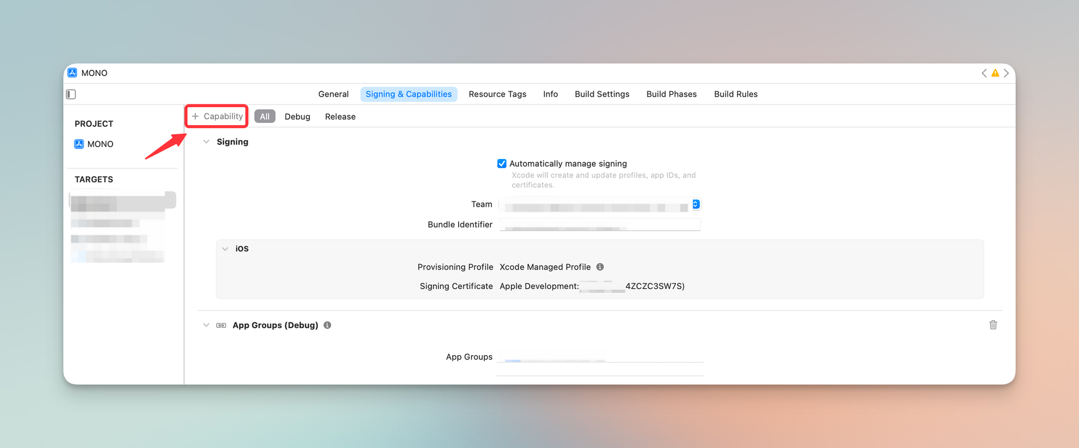Image resolution: width=1079 pixels, height=448 pixels.
Task: Filter capabilities by Release configuration
Action: [x=340, y=116]
